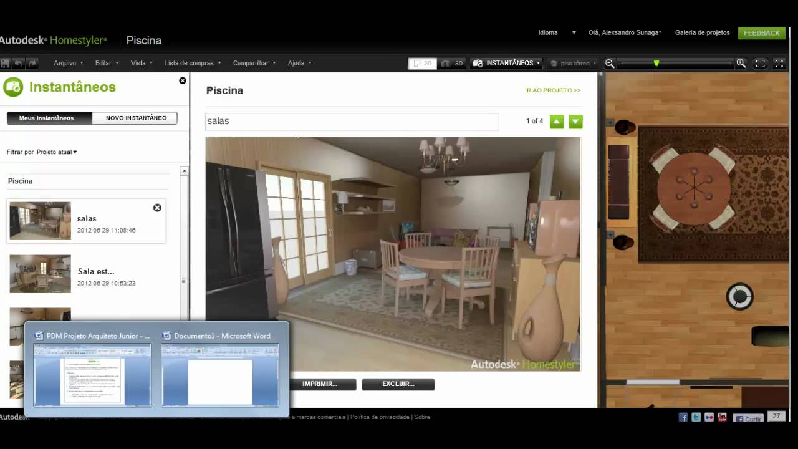The image size is (798, 449).
Task: Click the green Instantâneos camera icon
Action: pyautogui.click(x=13, y=87)
